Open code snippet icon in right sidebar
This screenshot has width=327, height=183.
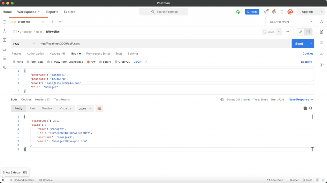pos(321,54)
